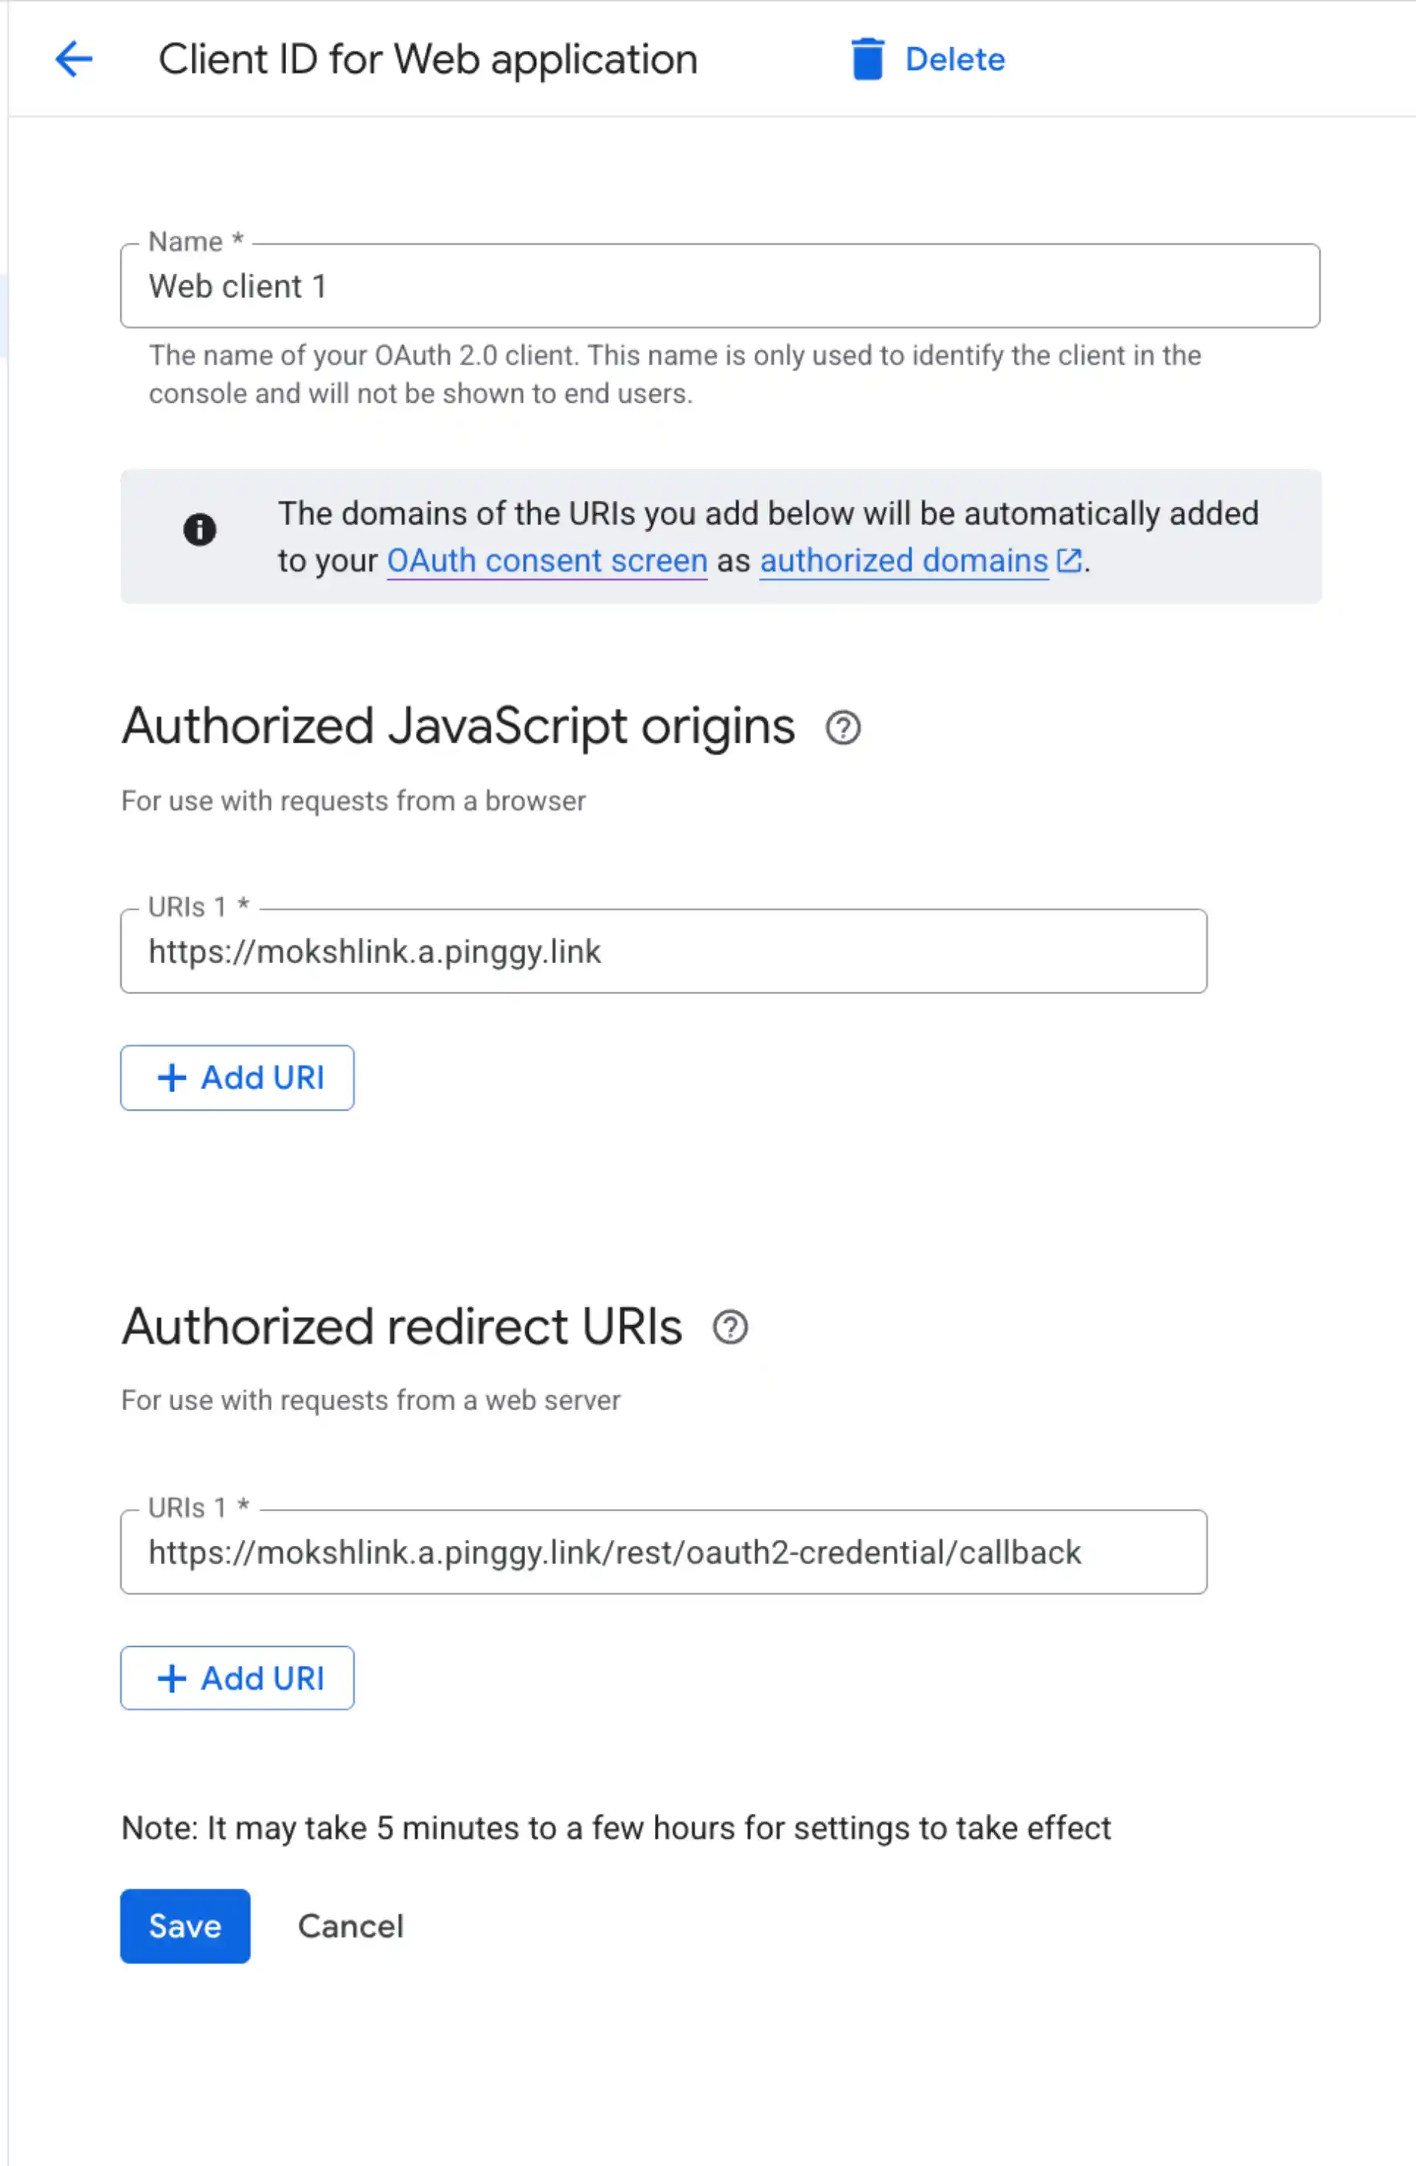Add another JavaScript origin URI
Viewport: 1416px width, 2166px height.
click(x=237, y=1077)
